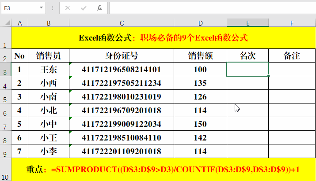Click the fill handle of selected cell E3
The height and width of the screenshot is (181, 316).
tap(268, 76)
